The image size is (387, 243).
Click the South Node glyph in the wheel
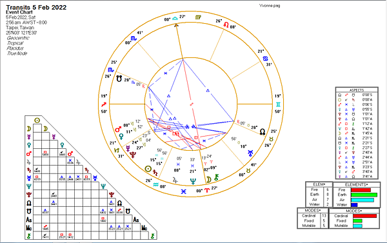pyautogui.click(x=119, y=79)
